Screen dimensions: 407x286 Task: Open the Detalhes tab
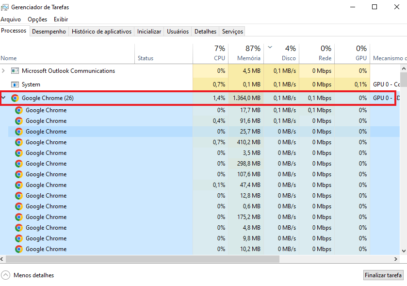point(205,32)
